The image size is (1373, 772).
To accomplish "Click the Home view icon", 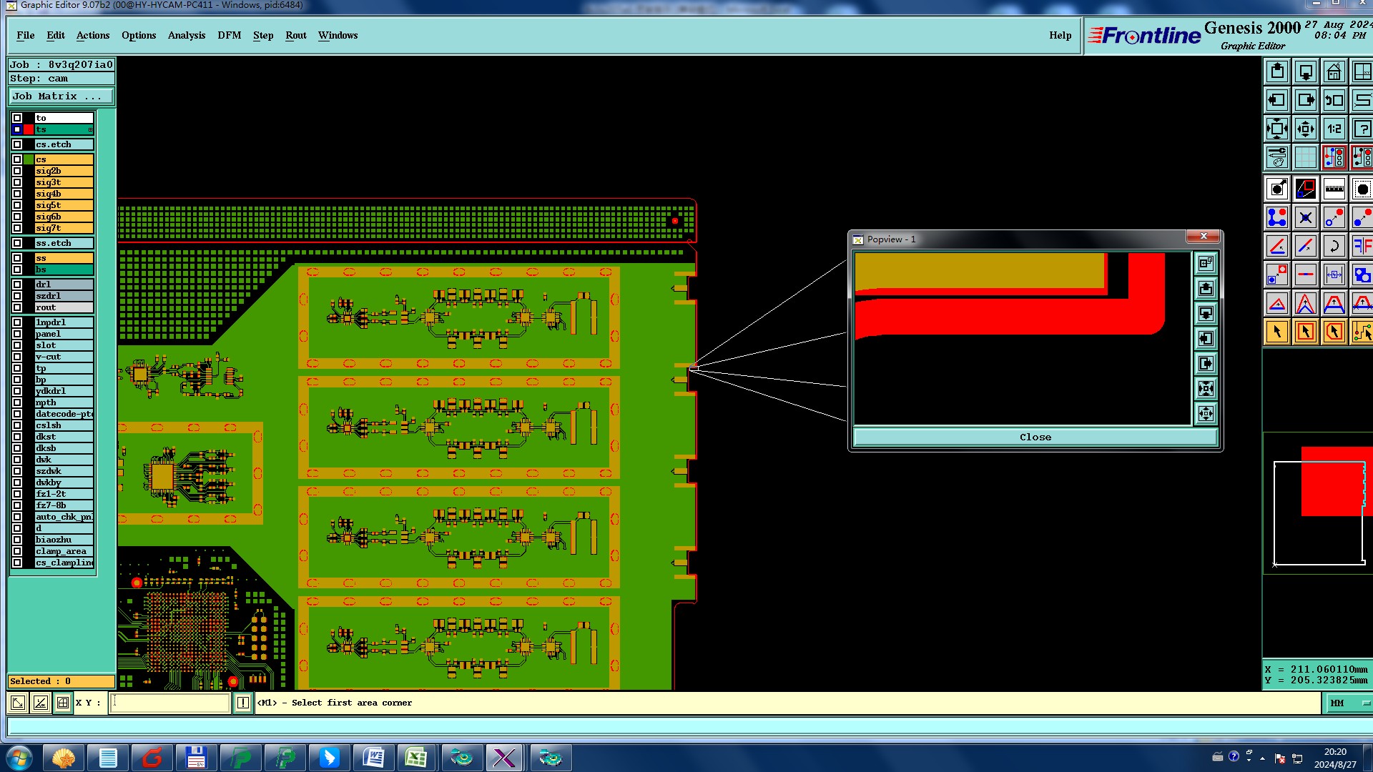I will point(1334,72).
